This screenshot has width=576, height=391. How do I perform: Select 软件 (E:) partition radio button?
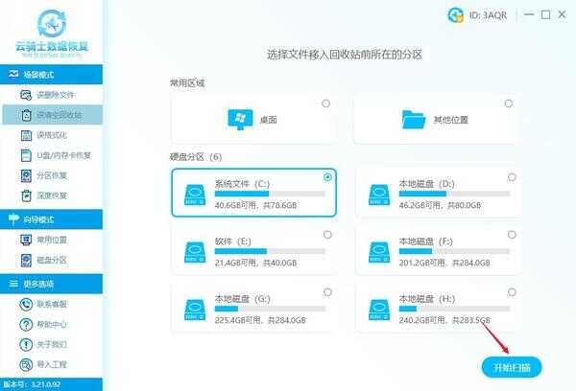pos(326,234)
